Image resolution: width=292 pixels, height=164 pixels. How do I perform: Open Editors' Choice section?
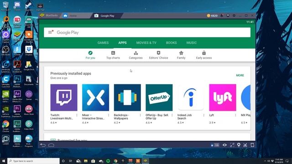(x=158, y=55)
